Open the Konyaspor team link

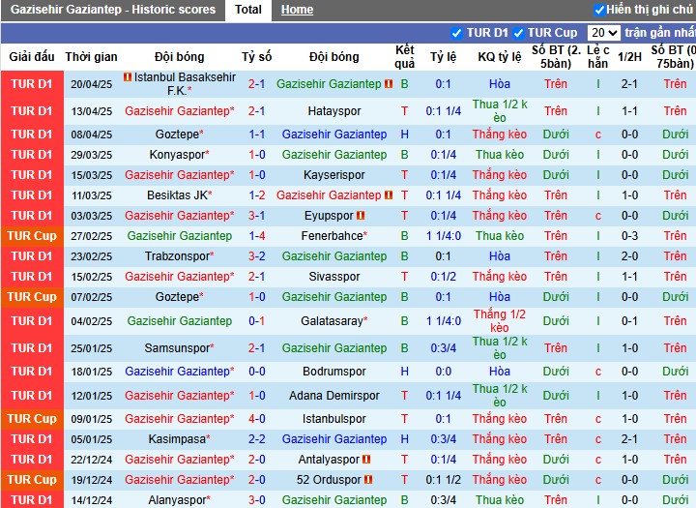pyautogui.click(x=177, y=155)
